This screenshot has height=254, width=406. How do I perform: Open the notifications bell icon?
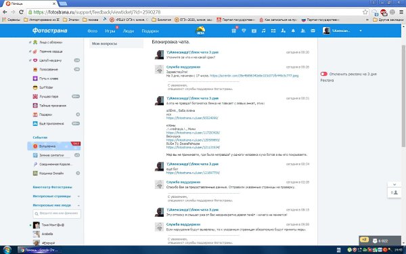293,31
